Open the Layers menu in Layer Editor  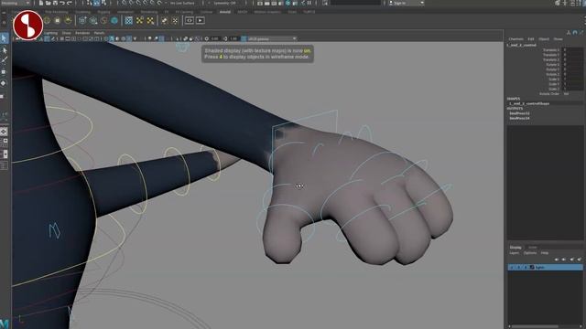click(x=515, y=253)
